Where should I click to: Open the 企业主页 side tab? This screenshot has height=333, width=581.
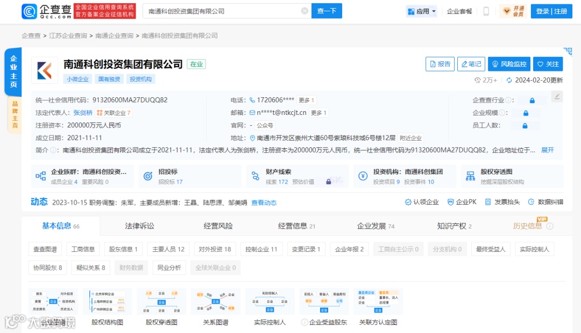[x=13, y=71]
